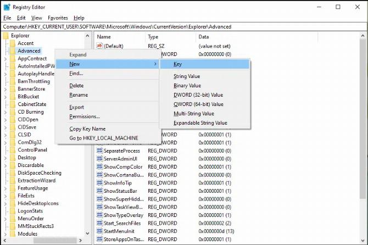This screenshot has height=245, width=368.
Task: Click the MenuOrder folder icon
Action: click(13, 219)
